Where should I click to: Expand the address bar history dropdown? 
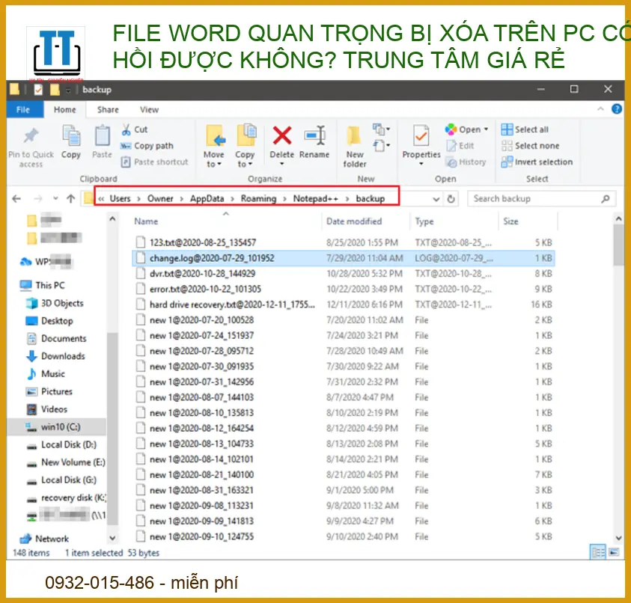(436, 199)
